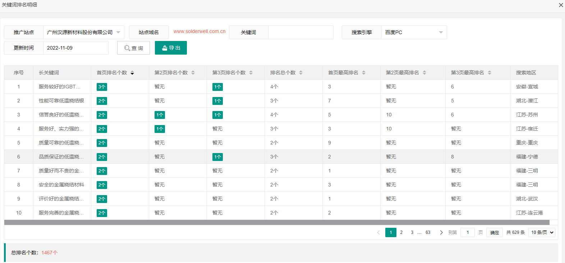Viewport: 565px width, 263px height.
Task: Click keyword 服务完善的金属烧…
Action: pyautogui.click(x=61, y=213)
